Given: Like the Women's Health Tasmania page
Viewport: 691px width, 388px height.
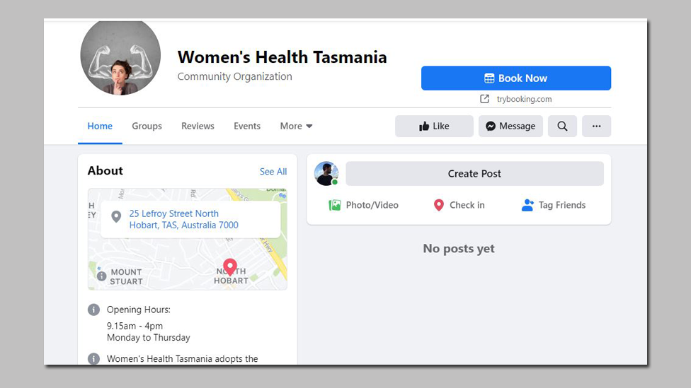Looking at the screenshot, I should point(434,127).
